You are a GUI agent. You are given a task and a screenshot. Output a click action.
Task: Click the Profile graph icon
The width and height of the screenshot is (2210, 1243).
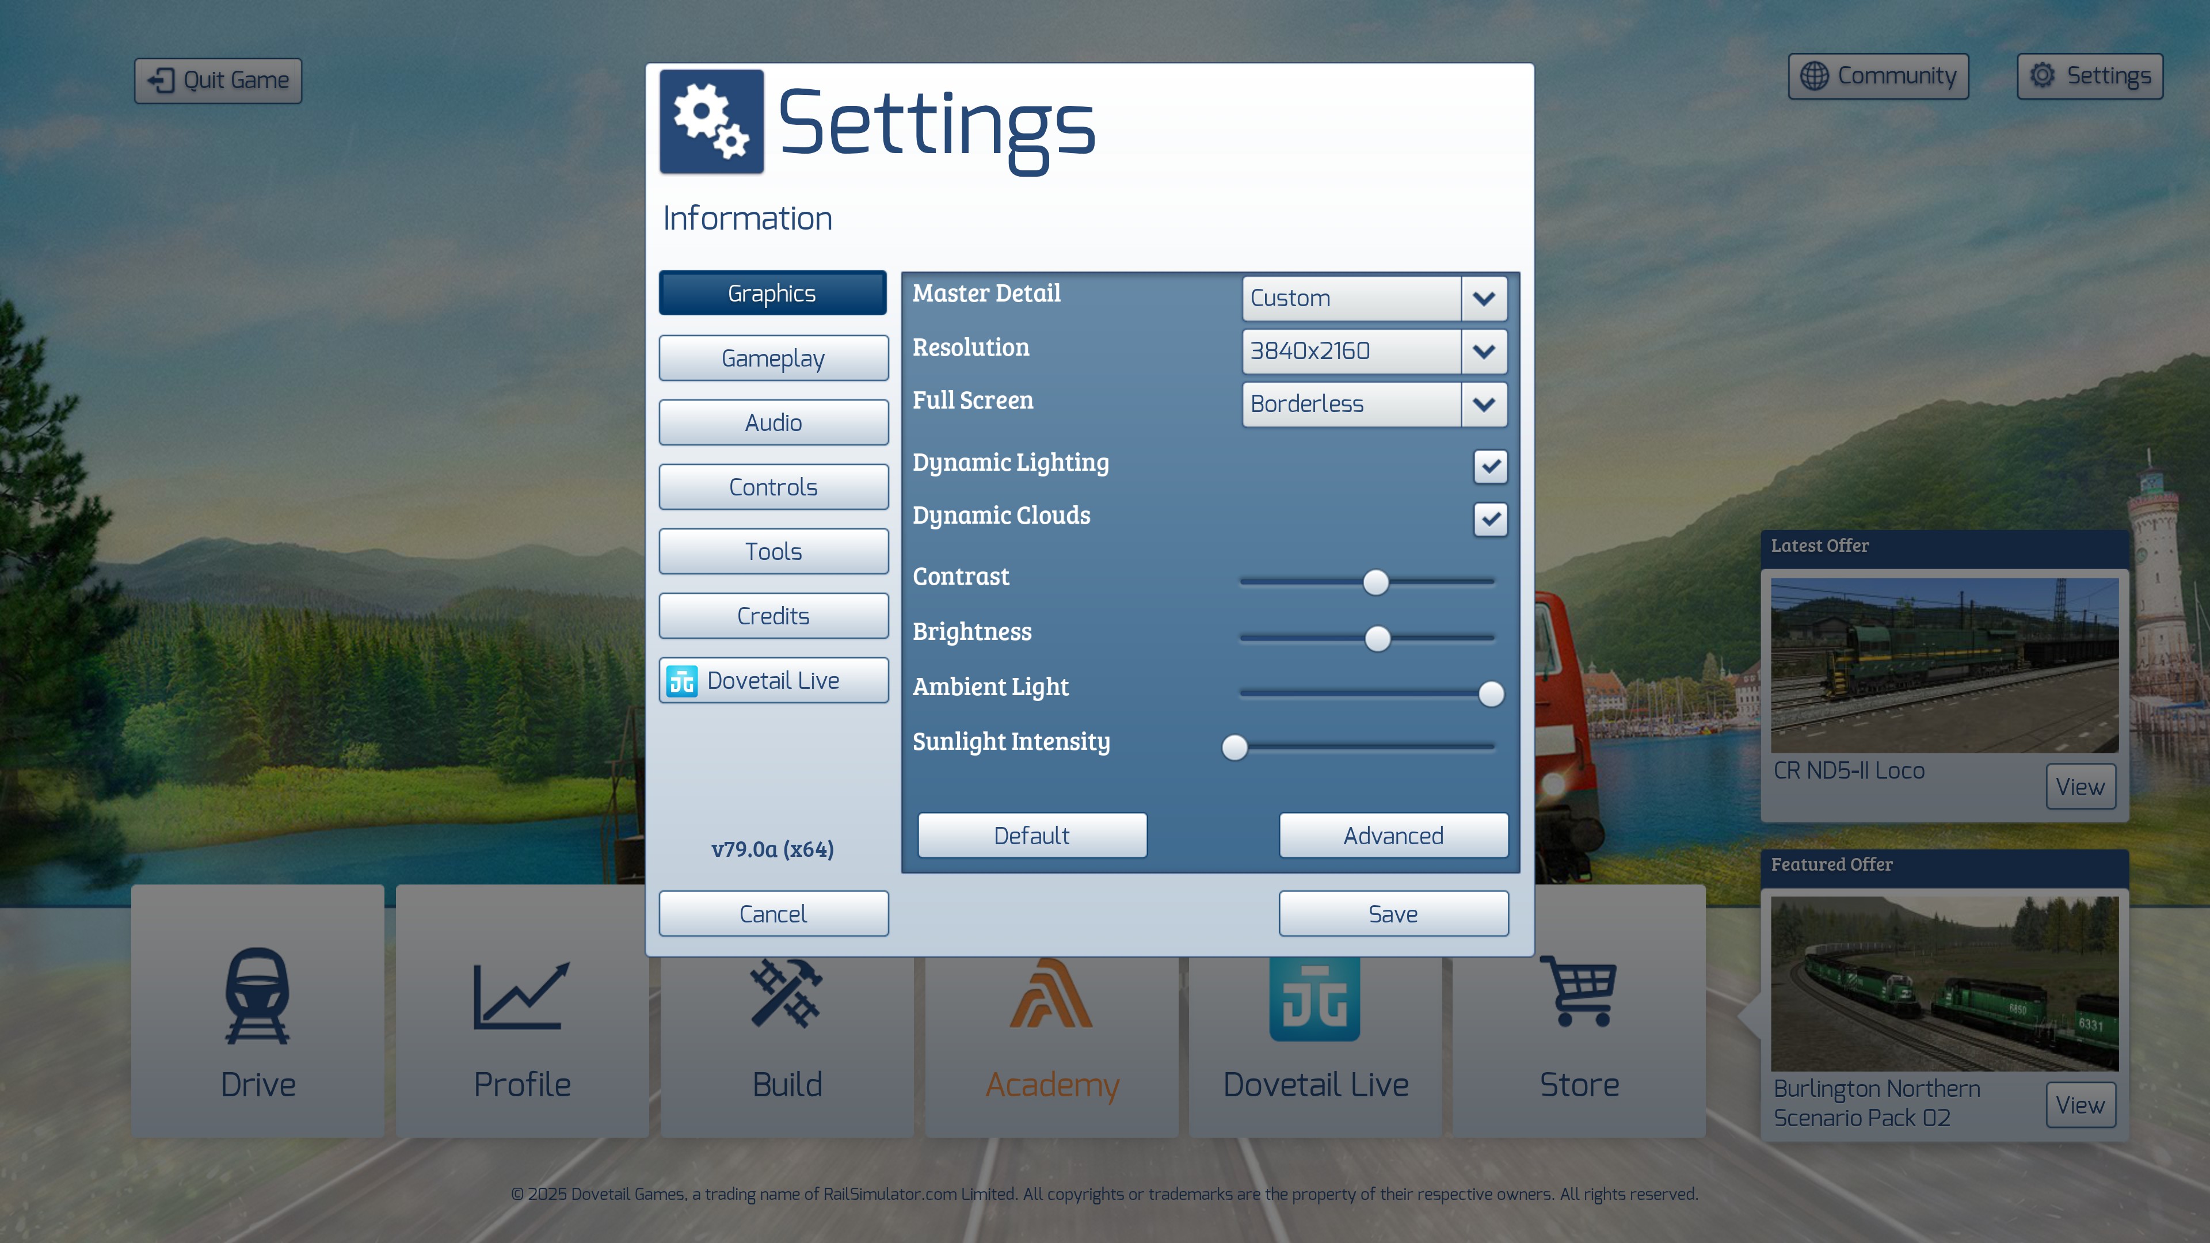pos(521,995)
